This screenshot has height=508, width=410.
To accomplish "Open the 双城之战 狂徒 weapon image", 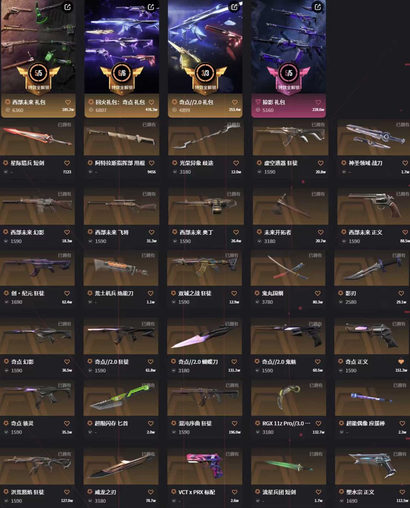I will [x=205, y=268].
